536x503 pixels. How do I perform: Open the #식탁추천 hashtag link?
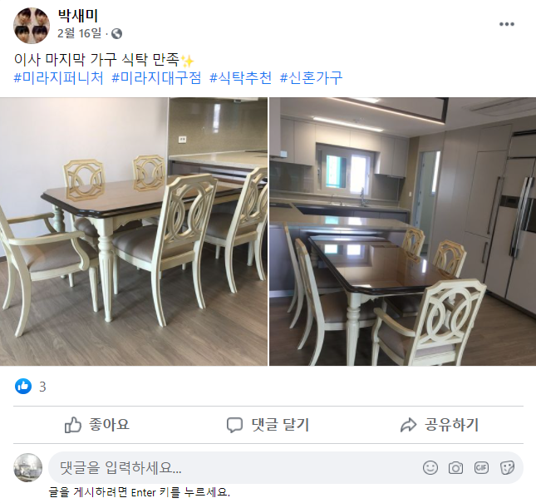click(241, 78)
